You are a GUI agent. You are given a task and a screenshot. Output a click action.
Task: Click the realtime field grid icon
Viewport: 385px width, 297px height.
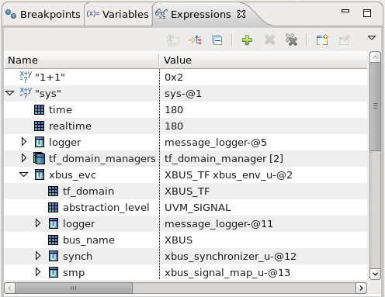pos(39,126)
